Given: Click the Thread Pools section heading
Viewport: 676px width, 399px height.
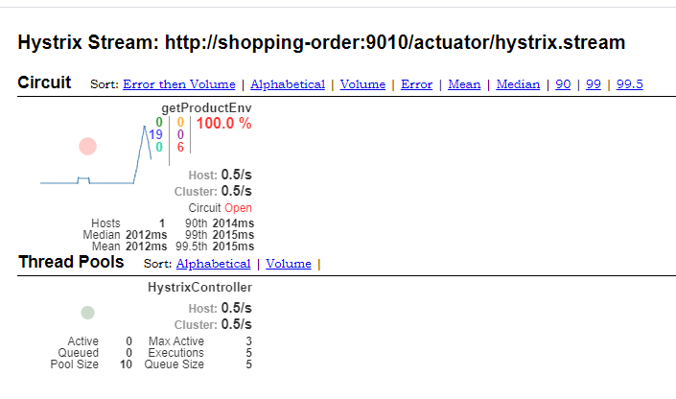Looking at the screenshot, I should [71, 262].
